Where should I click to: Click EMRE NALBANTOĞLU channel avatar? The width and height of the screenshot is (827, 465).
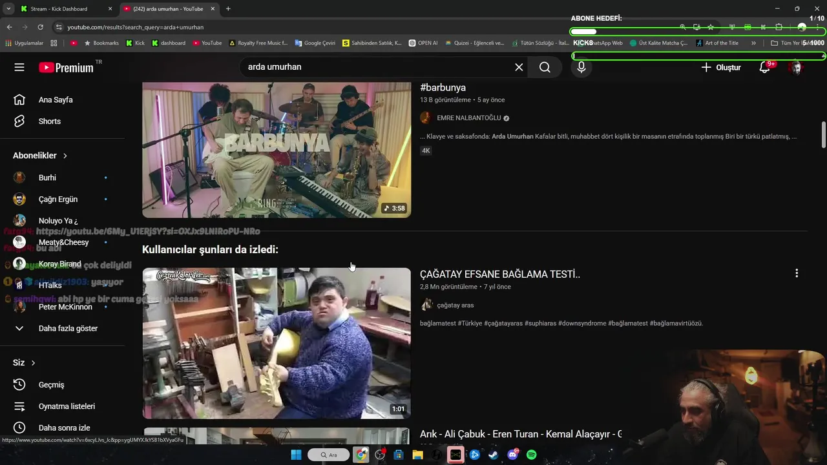(x=426, y=118)
